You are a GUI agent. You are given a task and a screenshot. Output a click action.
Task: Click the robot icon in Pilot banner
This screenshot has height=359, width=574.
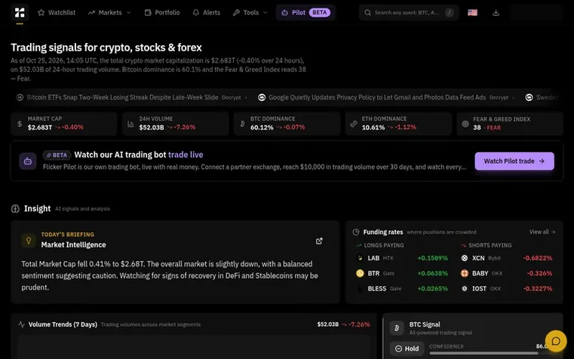[x=28, y=161]
